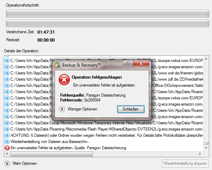Open the help question mark button
The width and height of the screenshot is (212, 170).
(128, 63)
